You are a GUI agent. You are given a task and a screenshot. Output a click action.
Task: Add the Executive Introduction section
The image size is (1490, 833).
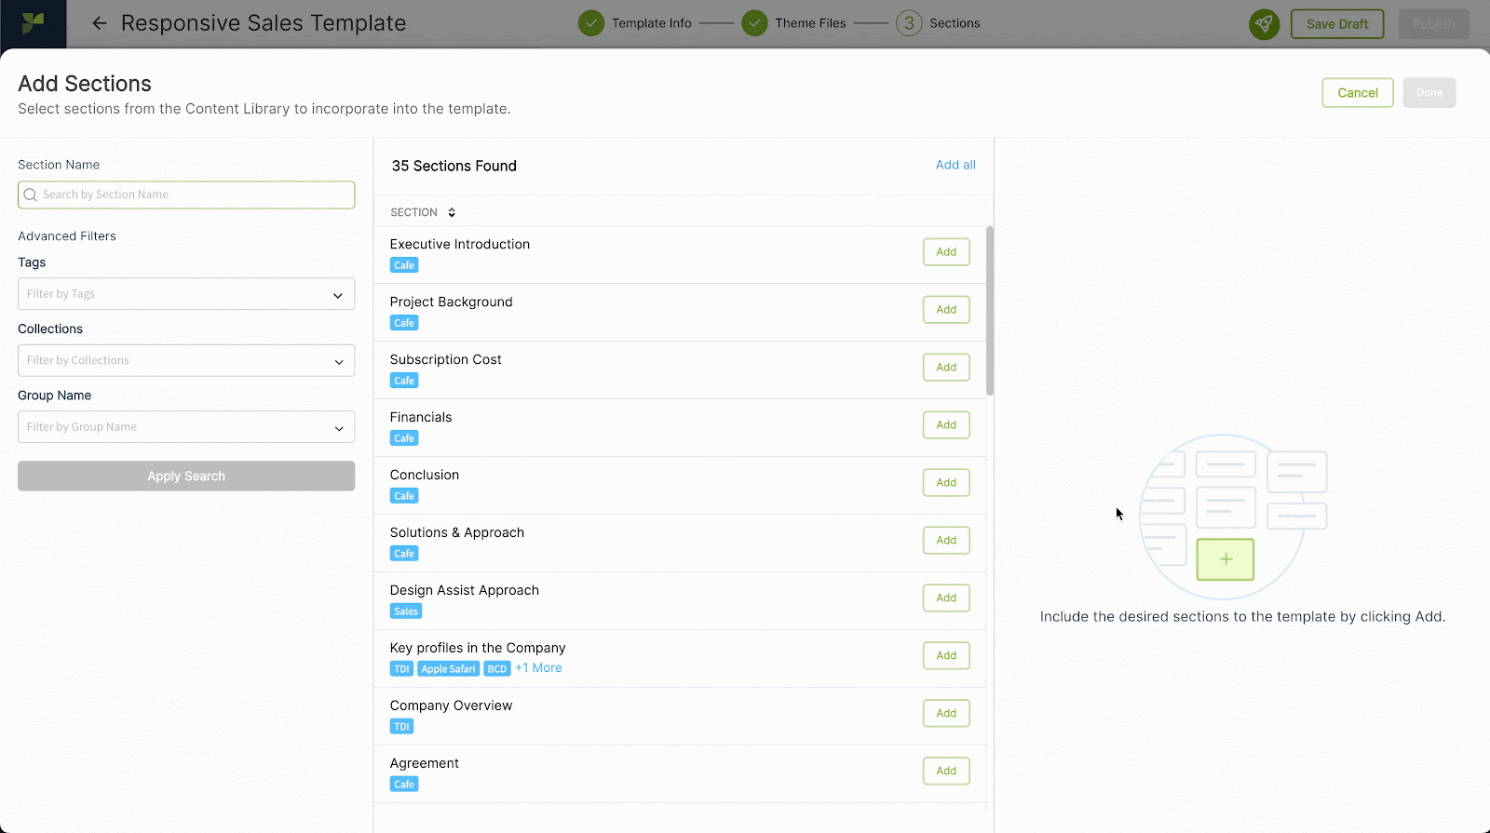946,252
